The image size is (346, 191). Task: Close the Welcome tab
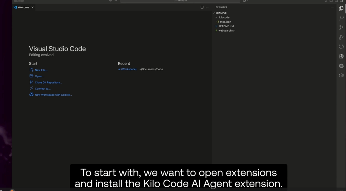[x=32, y=7]
